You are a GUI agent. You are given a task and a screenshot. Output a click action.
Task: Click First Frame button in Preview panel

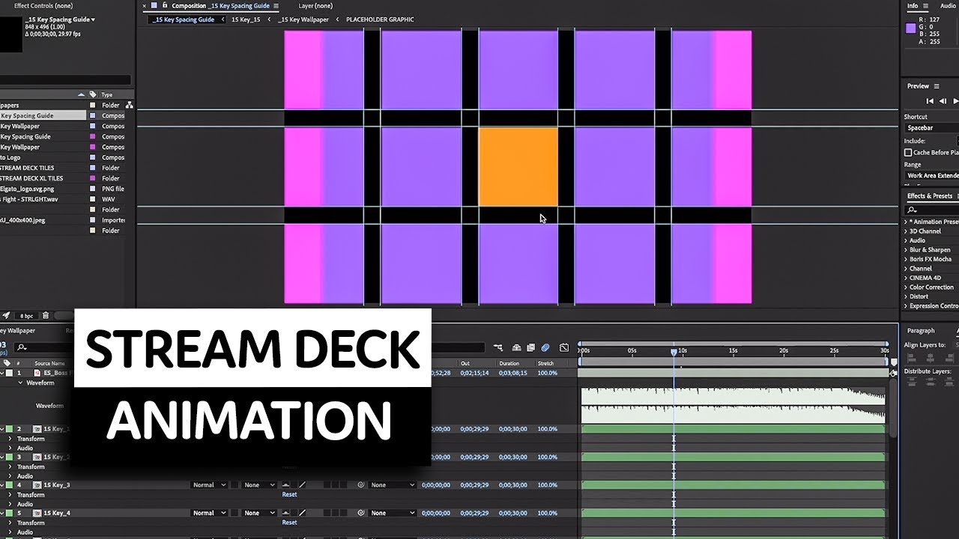click(x=930, y=101)
